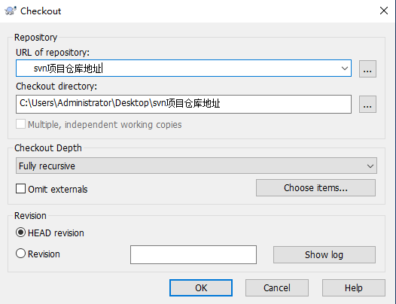Confirm the checkout with OK
396x304 pixels.
[x=201, y=288]
